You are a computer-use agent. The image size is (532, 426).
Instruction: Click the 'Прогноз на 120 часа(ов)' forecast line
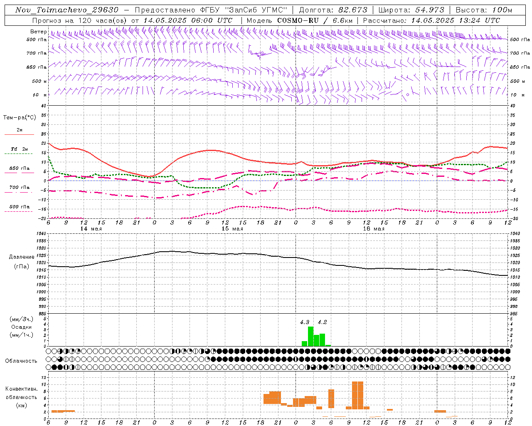(x=132, y=20)
